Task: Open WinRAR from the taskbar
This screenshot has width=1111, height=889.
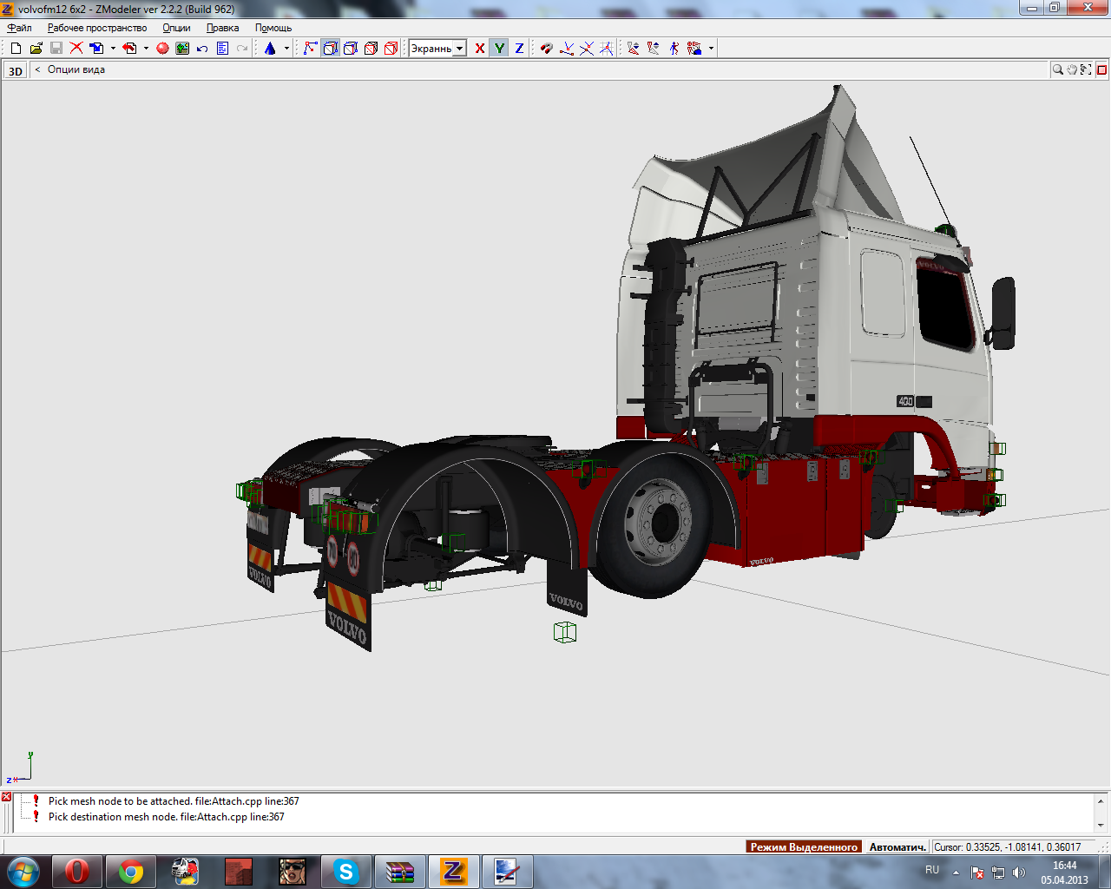Action: [400, 871]
